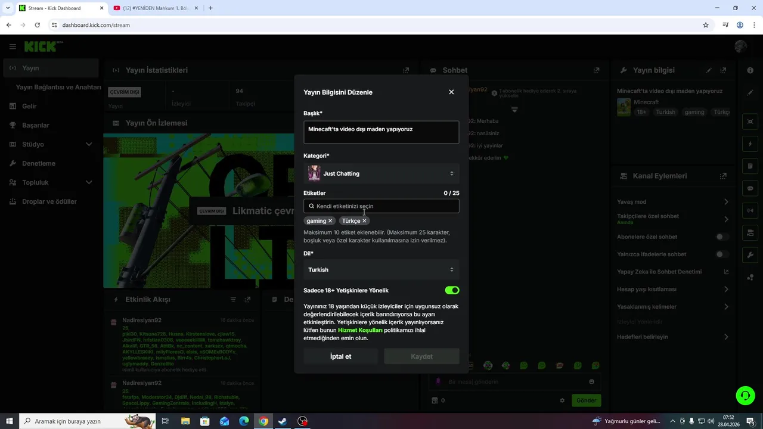Enable Yalnızca ifadelerle sohbet toggle
The image size is (763, 429).
click(x=722, y=254)
